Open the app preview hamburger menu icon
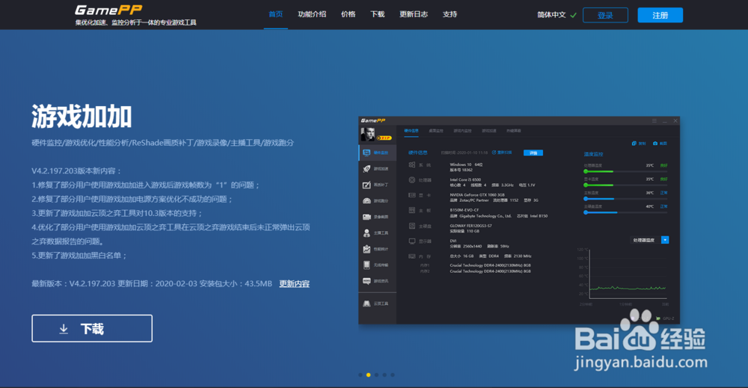 coord(654,120)
